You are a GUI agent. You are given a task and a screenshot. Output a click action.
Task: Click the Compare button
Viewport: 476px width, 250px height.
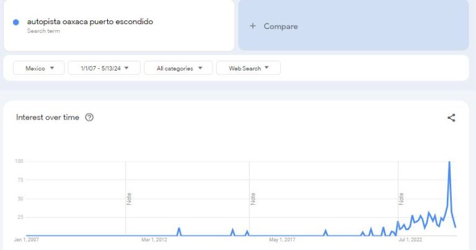coord(353,25)
